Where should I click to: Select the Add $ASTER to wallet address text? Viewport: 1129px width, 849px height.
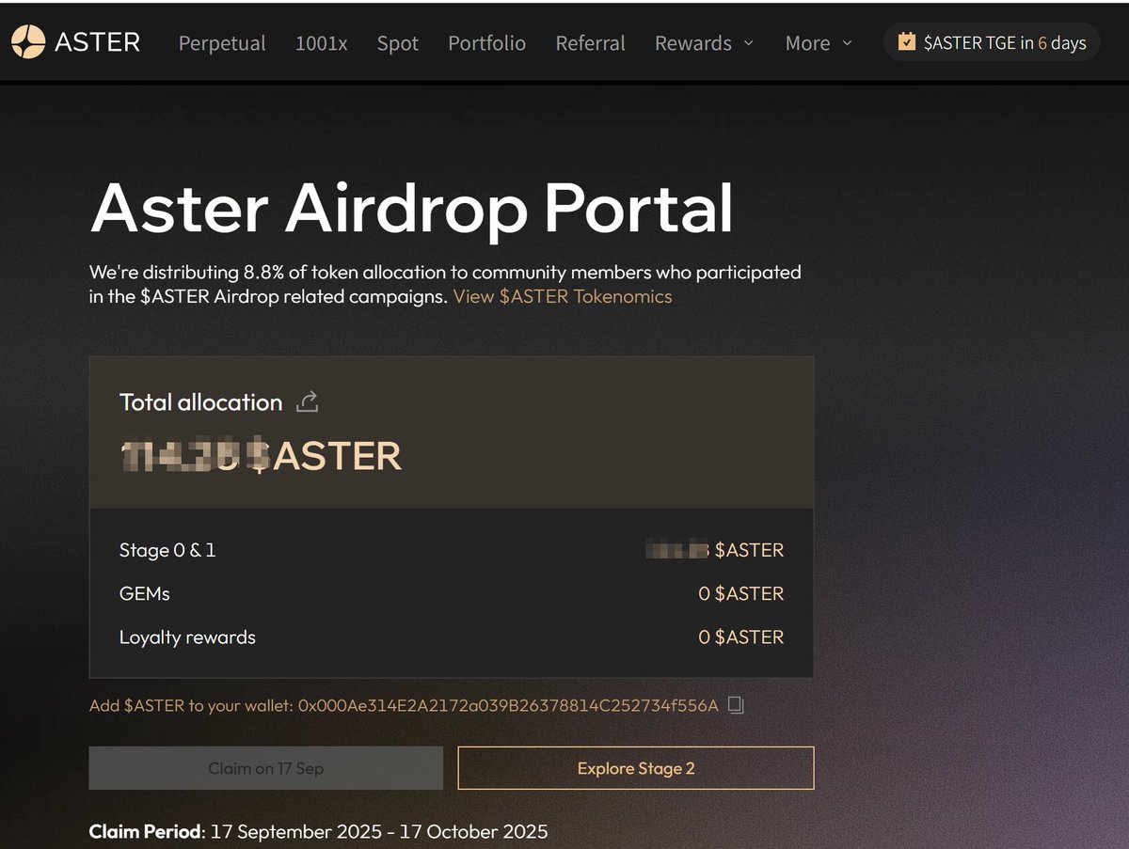[x=404, y=705]
